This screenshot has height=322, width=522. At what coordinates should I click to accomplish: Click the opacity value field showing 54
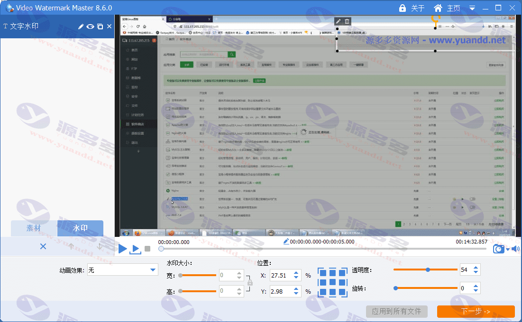pos(466,270)
